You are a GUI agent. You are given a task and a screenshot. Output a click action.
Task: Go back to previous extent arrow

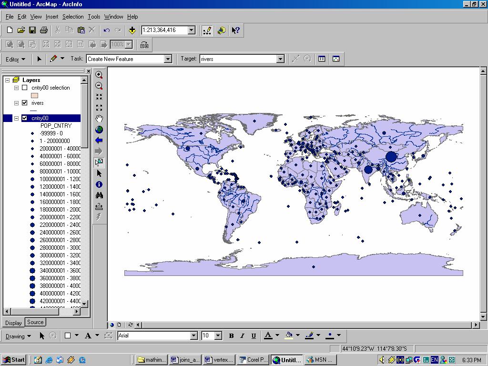click(x=99, y=141)
